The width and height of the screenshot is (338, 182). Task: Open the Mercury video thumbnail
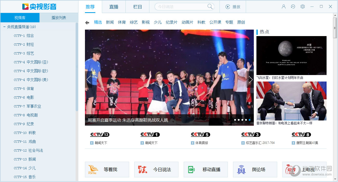pos(291,56)
